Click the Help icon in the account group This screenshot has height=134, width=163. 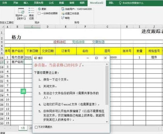click(x=63, y=18)
